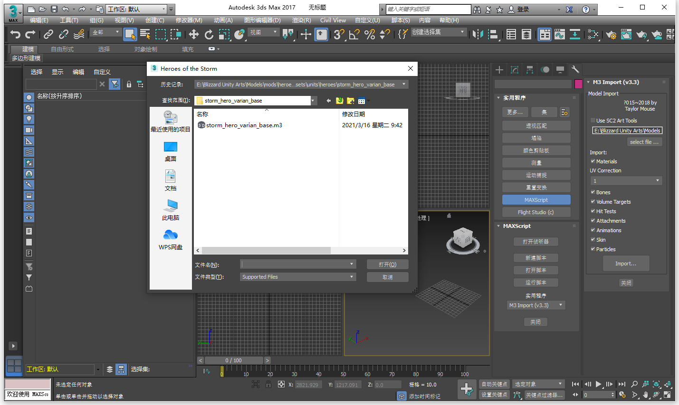Toggle the Attachments checkbox
Screen dimensions: 679x405
click(593, 221)
